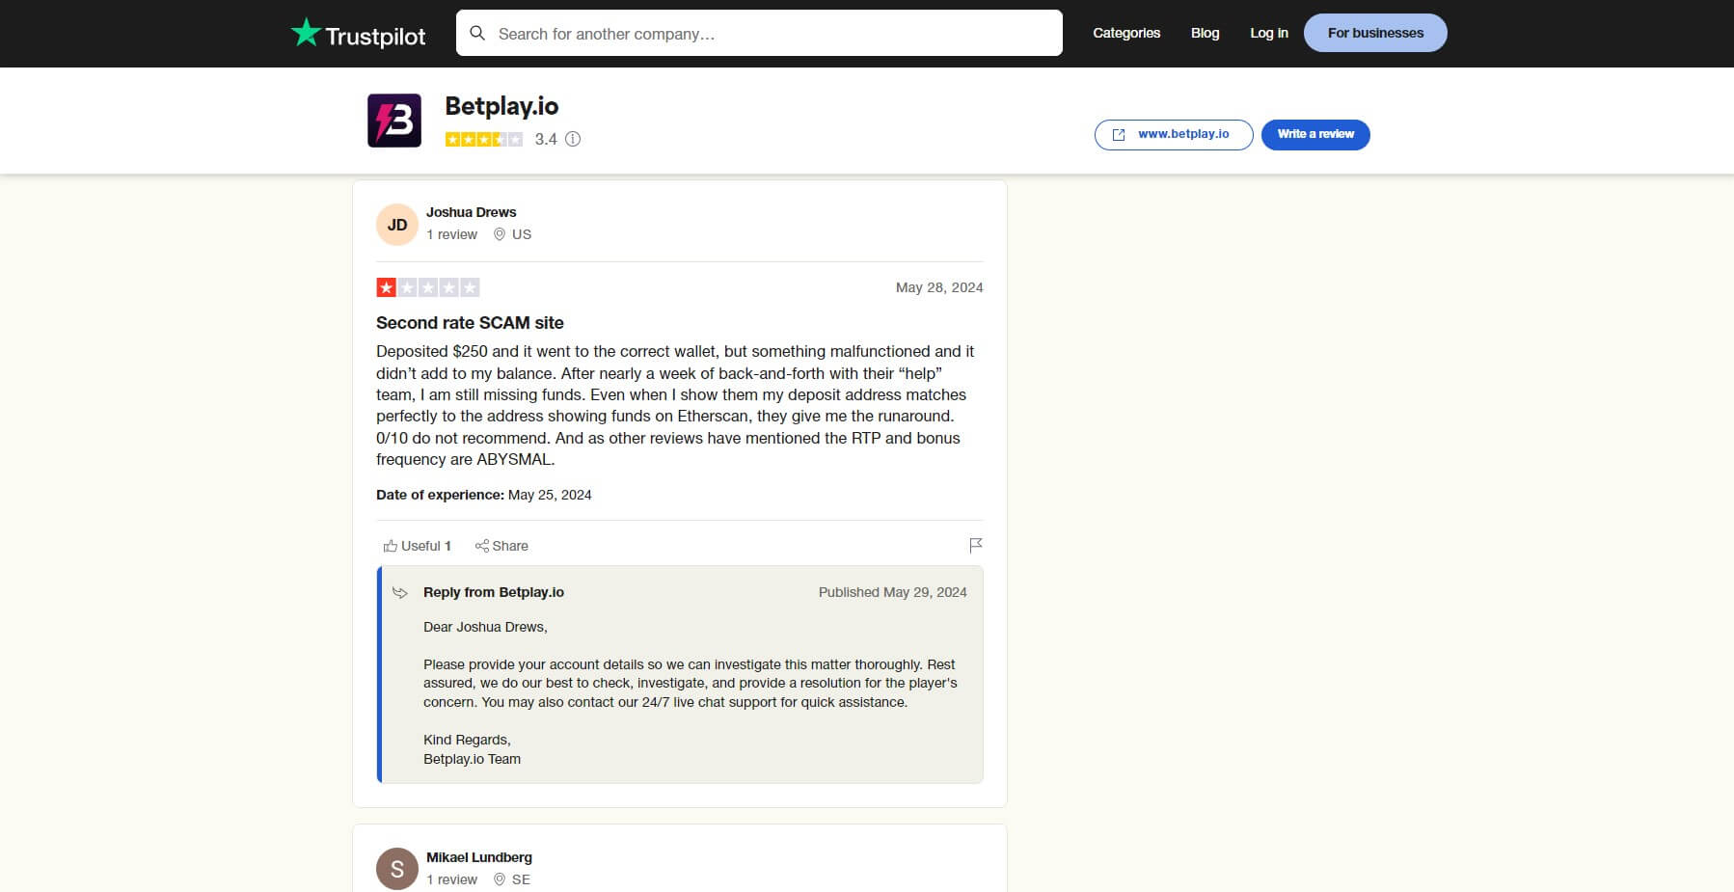
Task: Click the search magnifier icon
Action: tap(478, 33)
